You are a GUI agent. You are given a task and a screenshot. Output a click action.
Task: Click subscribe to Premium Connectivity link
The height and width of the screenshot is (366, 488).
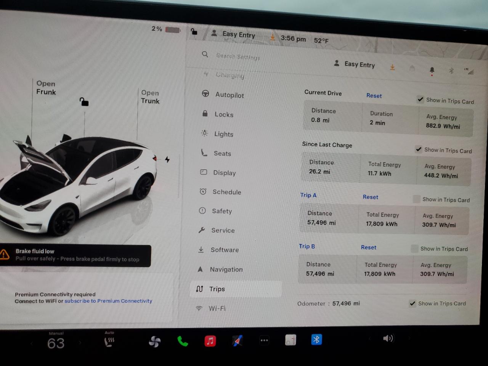pyautogui.click(x=108, y=301)
